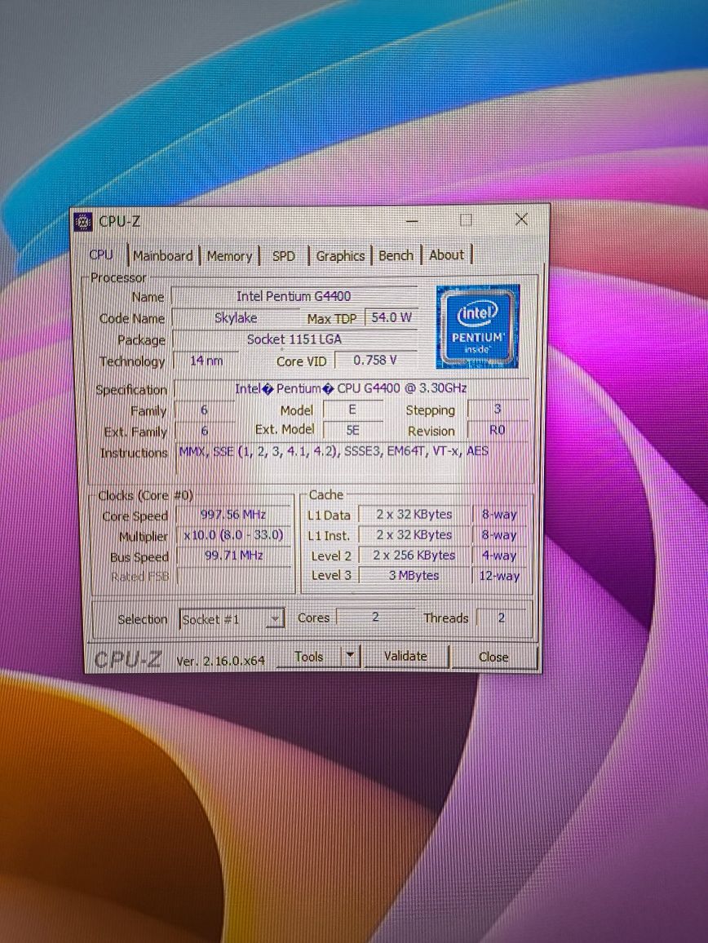This screenshot has width=708, height=943.
Task: Click the L1 Data '2 x 32 KBytes' value
Action: [x=414, y=515]
